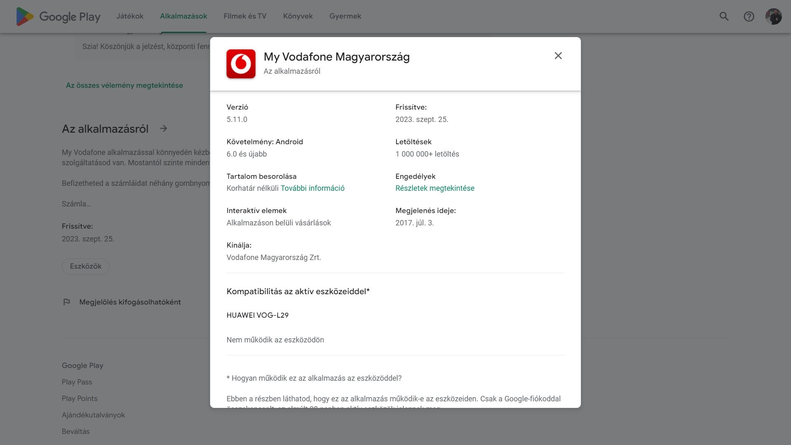
Task: Click Alkalmazáson belüli vásárlások text
Action: coord(279,223)
